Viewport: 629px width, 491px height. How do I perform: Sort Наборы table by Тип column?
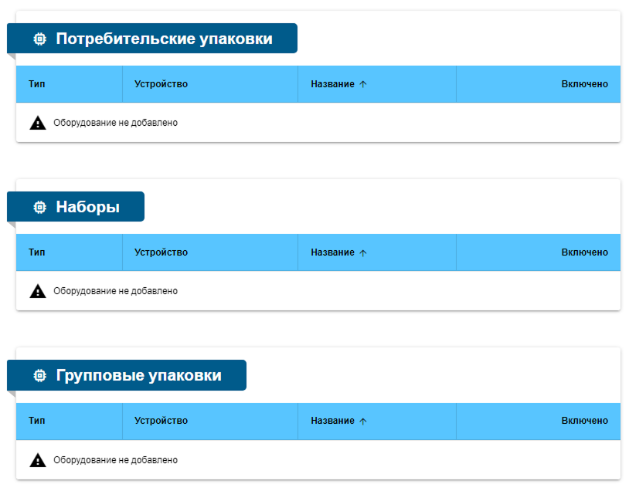(x=36, y=252)
